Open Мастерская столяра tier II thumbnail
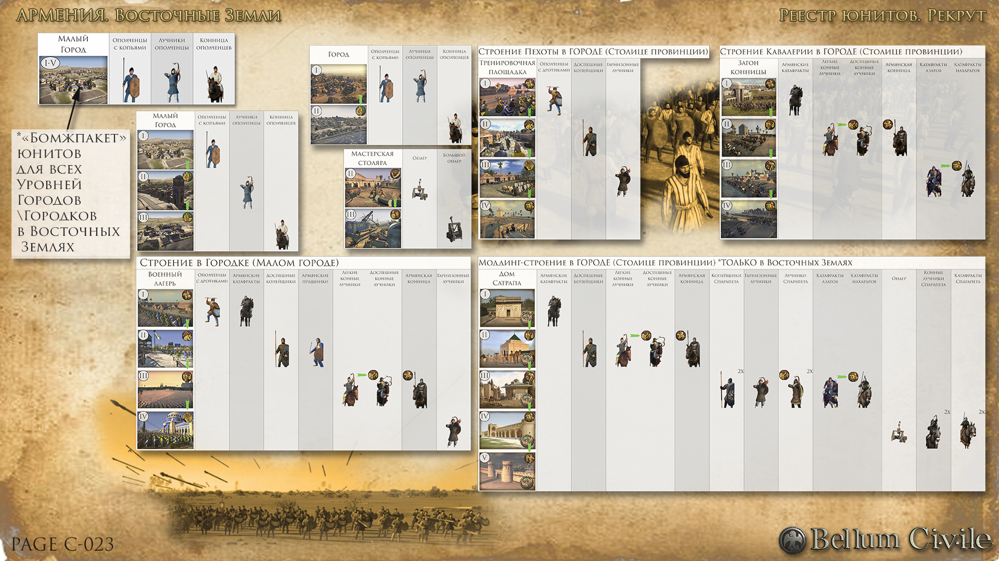The image size is (999, 561). (x=373, y=188)
